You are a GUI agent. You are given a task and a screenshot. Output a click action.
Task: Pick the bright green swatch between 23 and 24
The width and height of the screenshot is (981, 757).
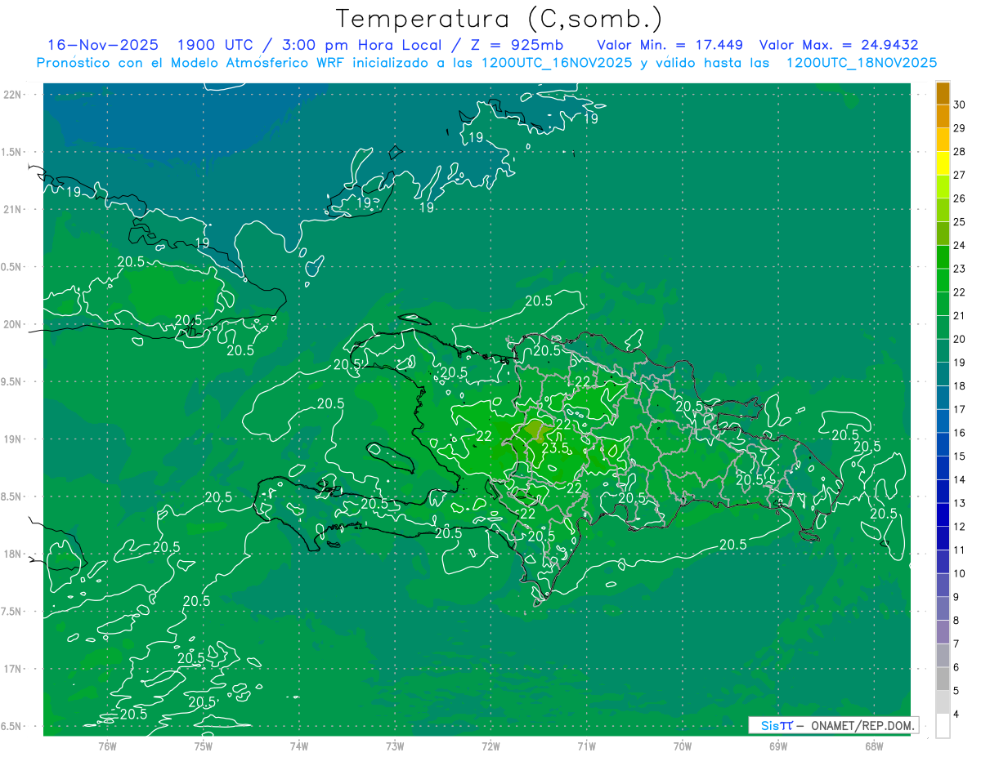pos(943,257)
